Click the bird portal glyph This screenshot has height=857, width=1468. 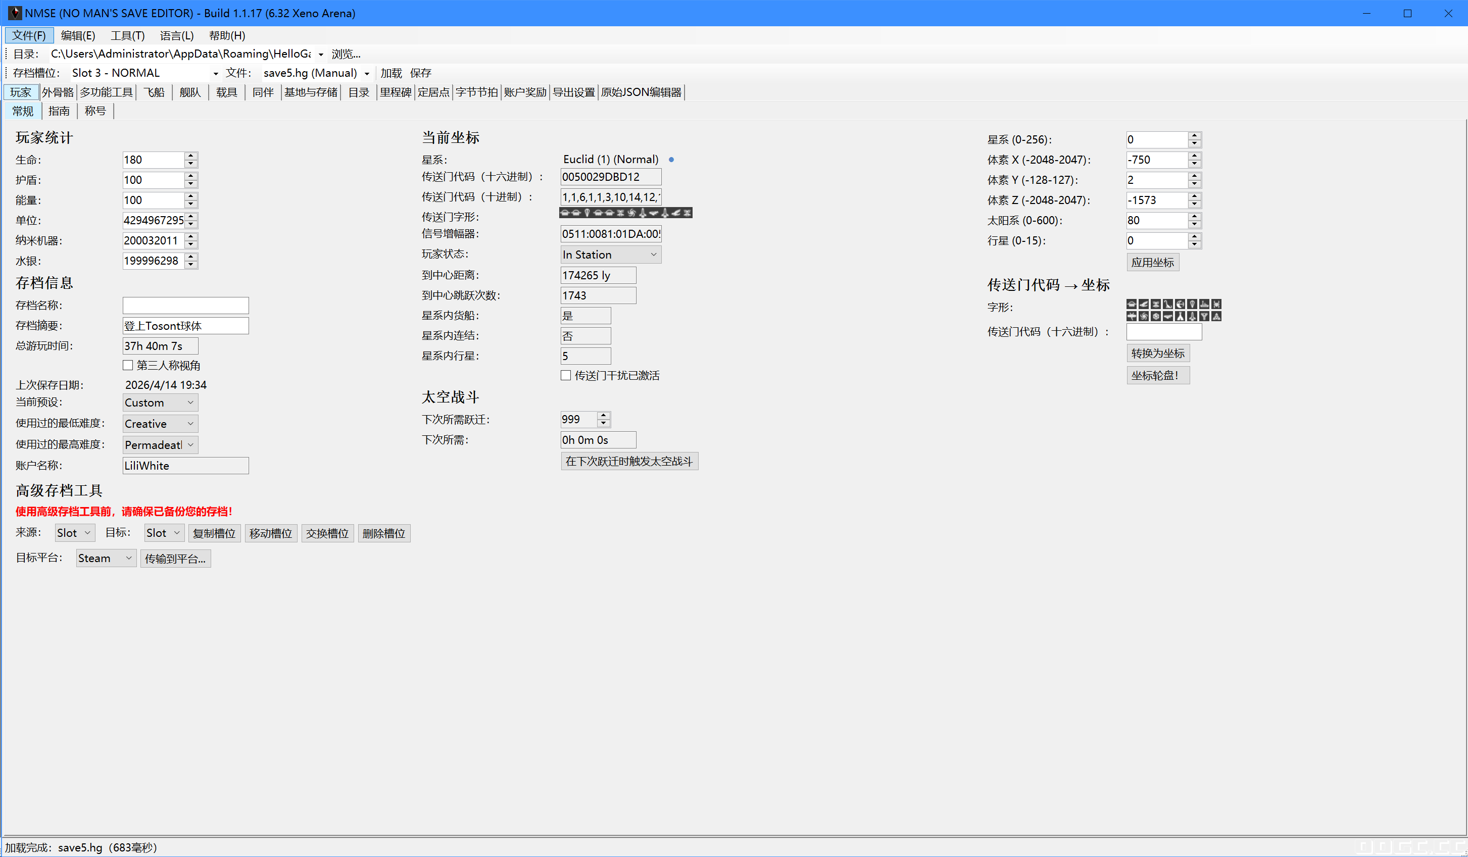[1144, 305]
